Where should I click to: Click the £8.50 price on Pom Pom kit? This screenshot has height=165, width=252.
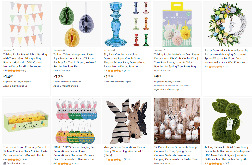point(157,77)
